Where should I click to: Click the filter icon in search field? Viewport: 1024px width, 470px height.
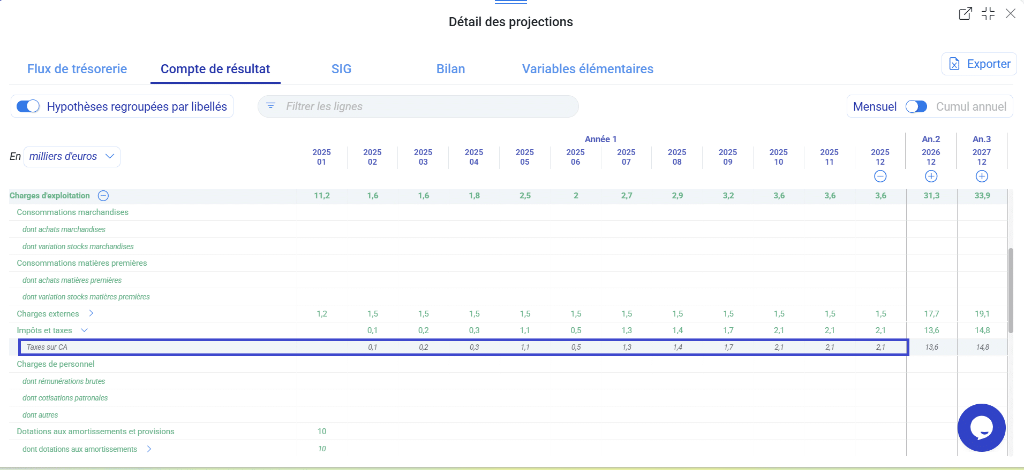click(x=271, y=106)
